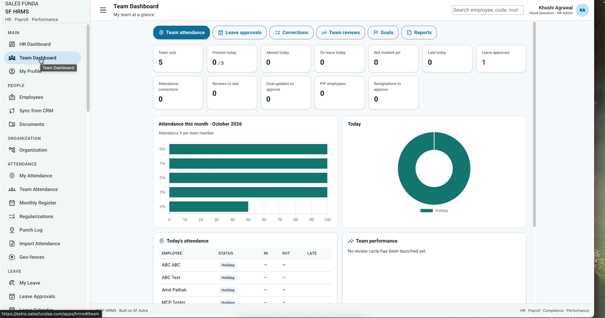Image resolution: width=605 pixels, height=318 pixels.
Task: Switch to Team attendance tab
Action: click(x=181, y=32)
